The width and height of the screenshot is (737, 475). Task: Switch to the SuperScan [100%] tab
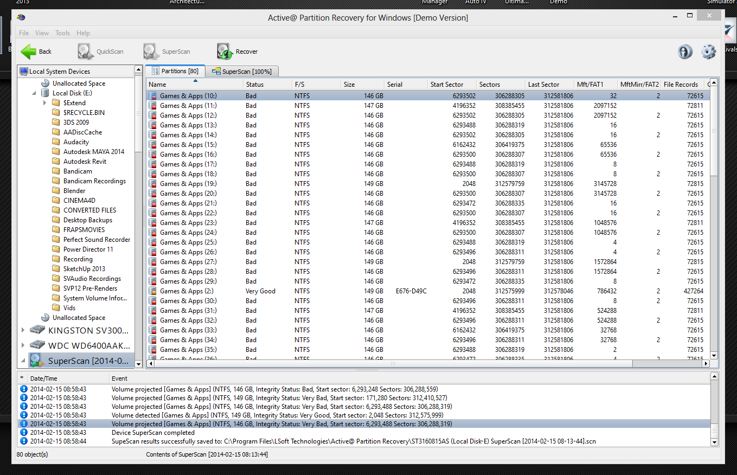coord(242,72)
